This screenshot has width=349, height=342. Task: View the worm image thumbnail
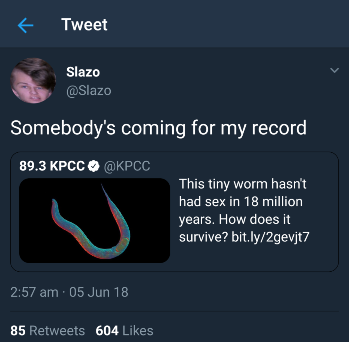click(95, 220)
